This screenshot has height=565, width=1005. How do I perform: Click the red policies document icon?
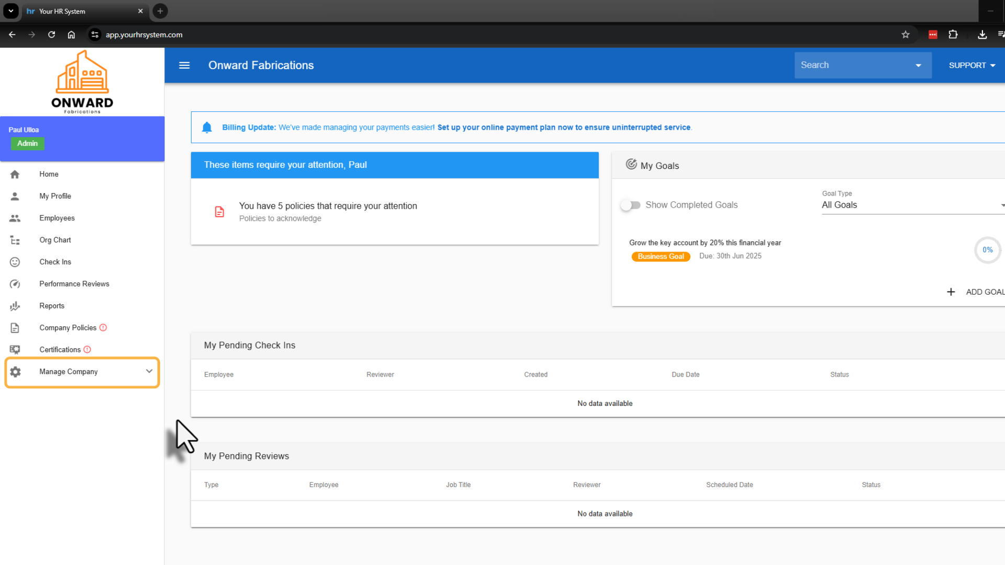click(219, 212)
